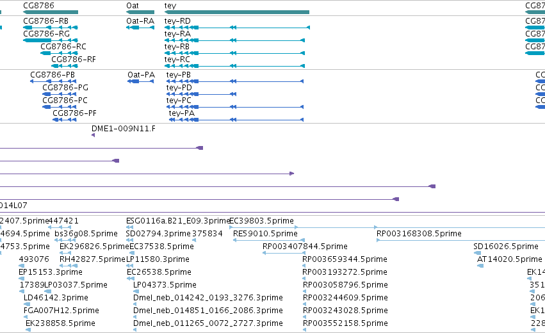The width and height of the screenshot is (545, 333).
Task: Select the CG8786-RF transcript label
Action: pos(74,60)
